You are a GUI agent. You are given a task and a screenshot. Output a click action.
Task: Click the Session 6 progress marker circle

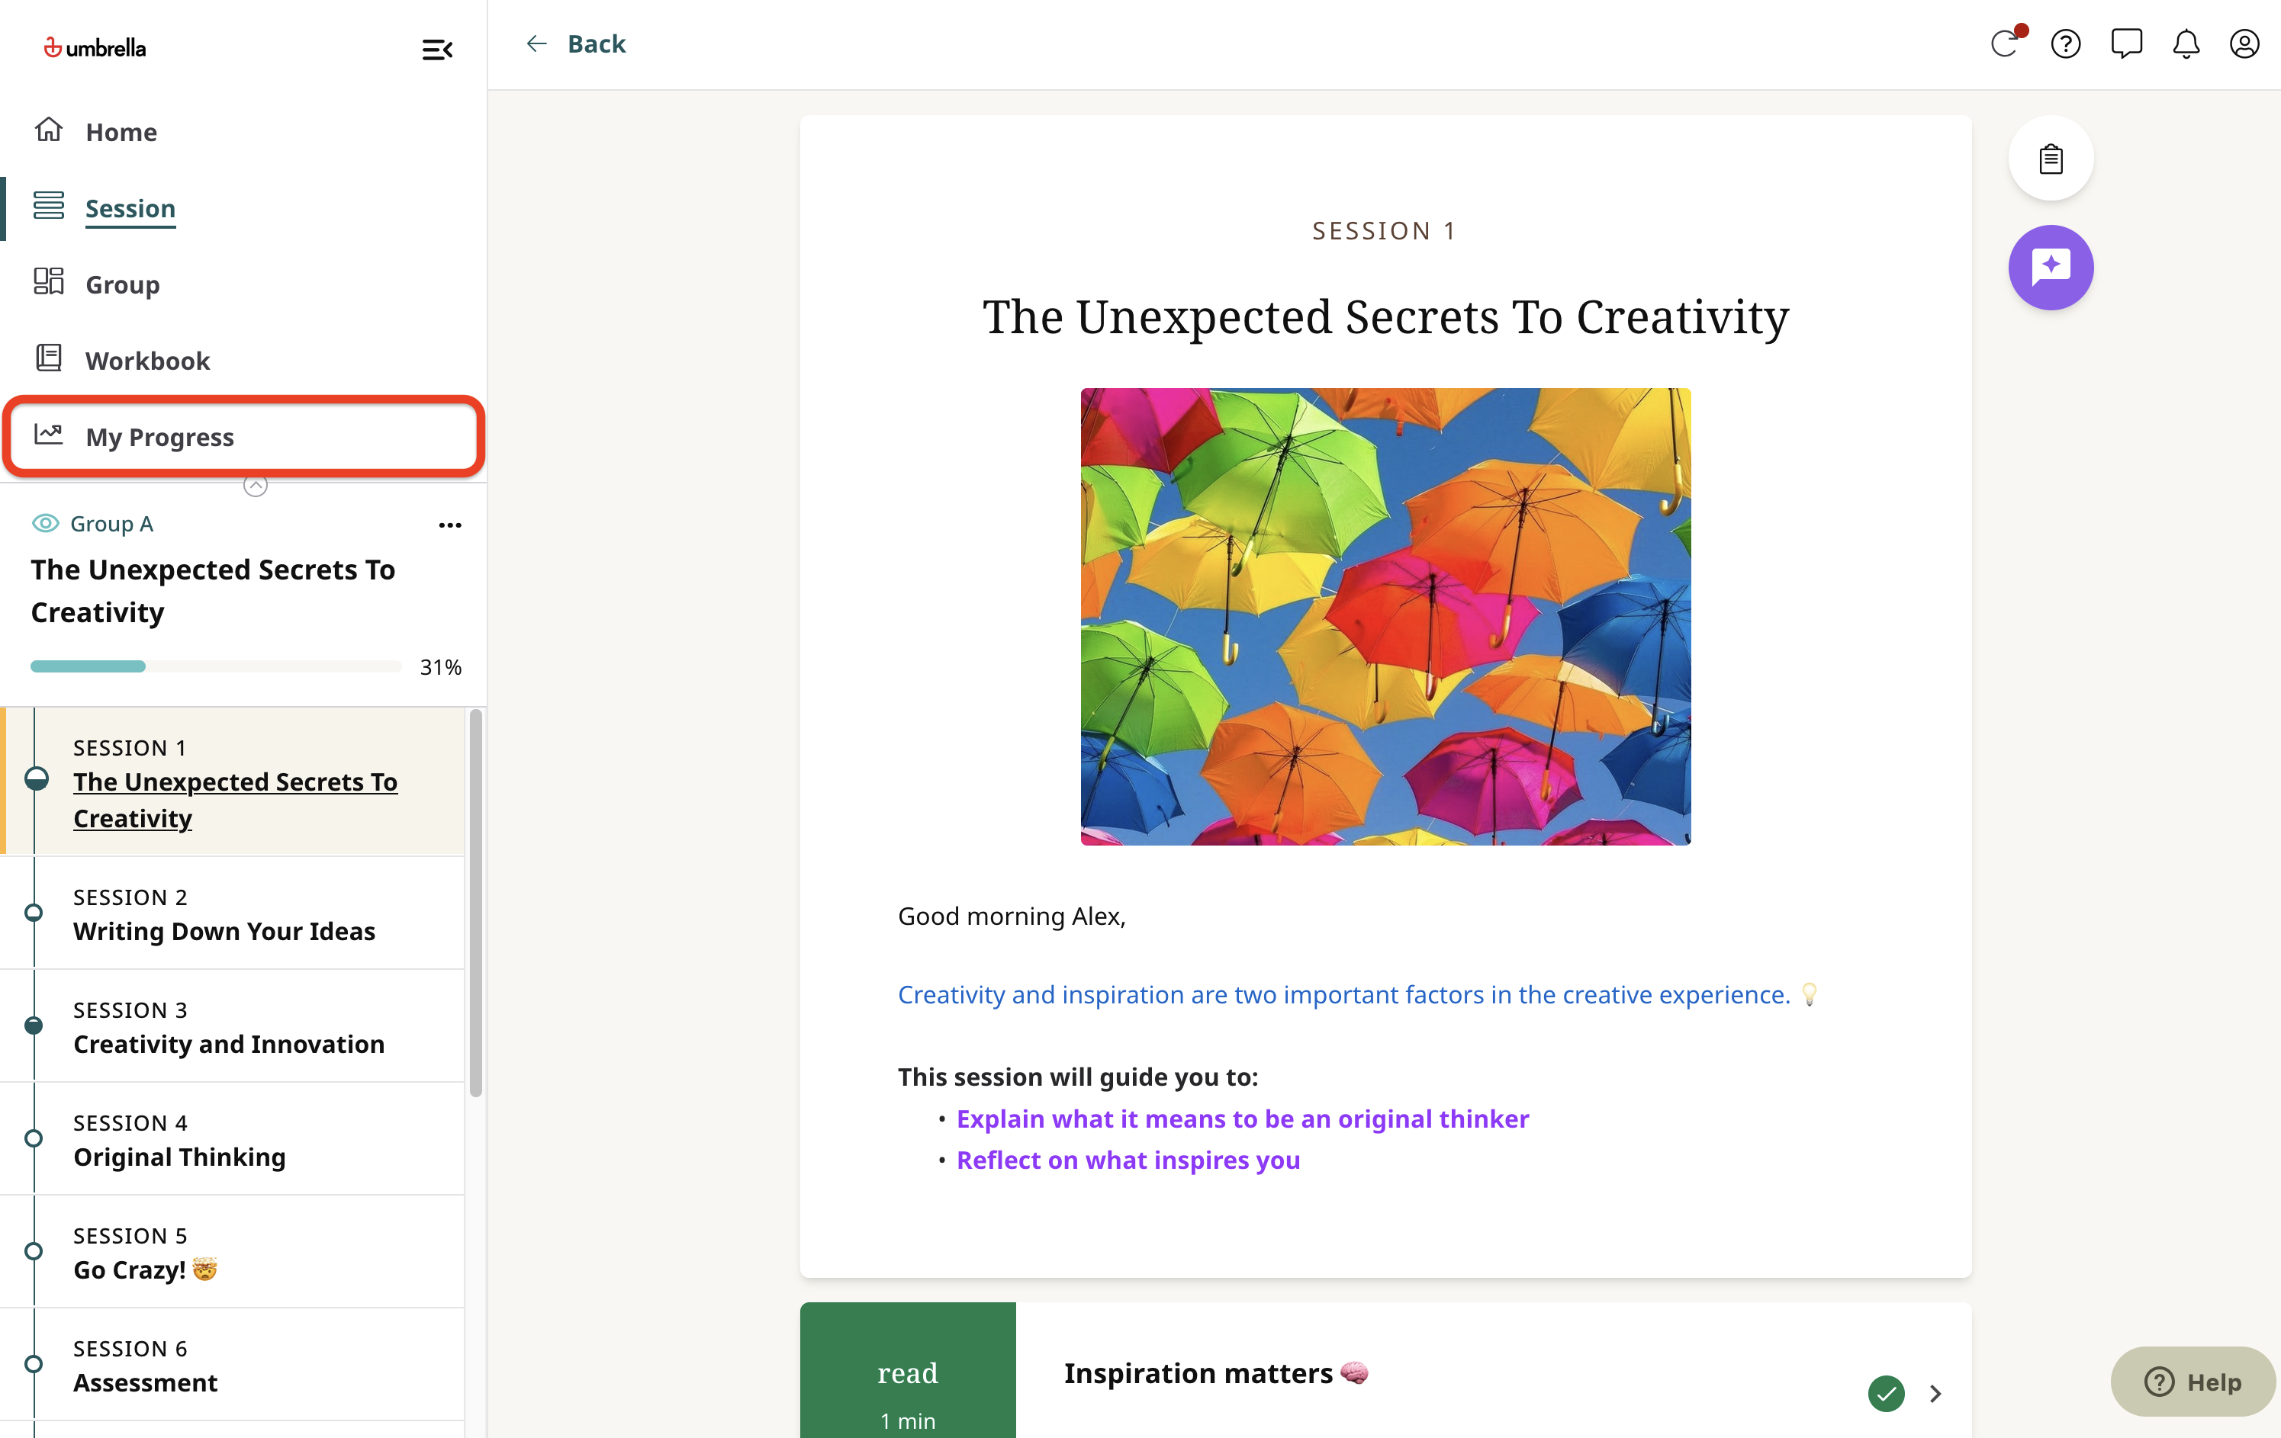click(x=33, y=1364)
